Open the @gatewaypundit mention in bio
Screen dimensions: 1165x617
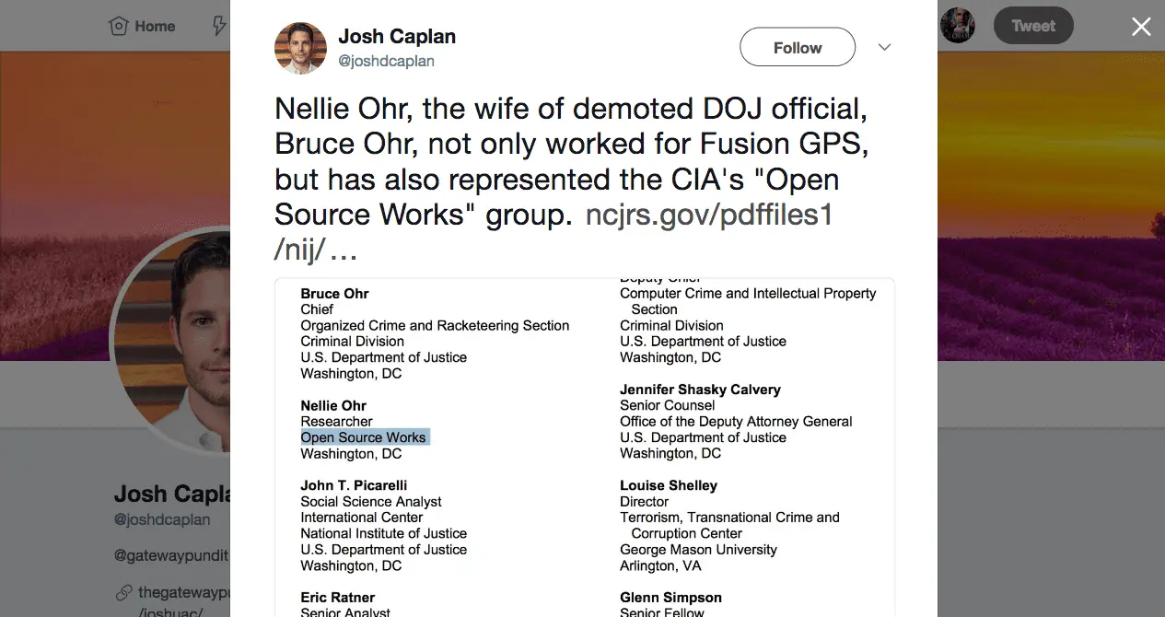coord(170,557)
